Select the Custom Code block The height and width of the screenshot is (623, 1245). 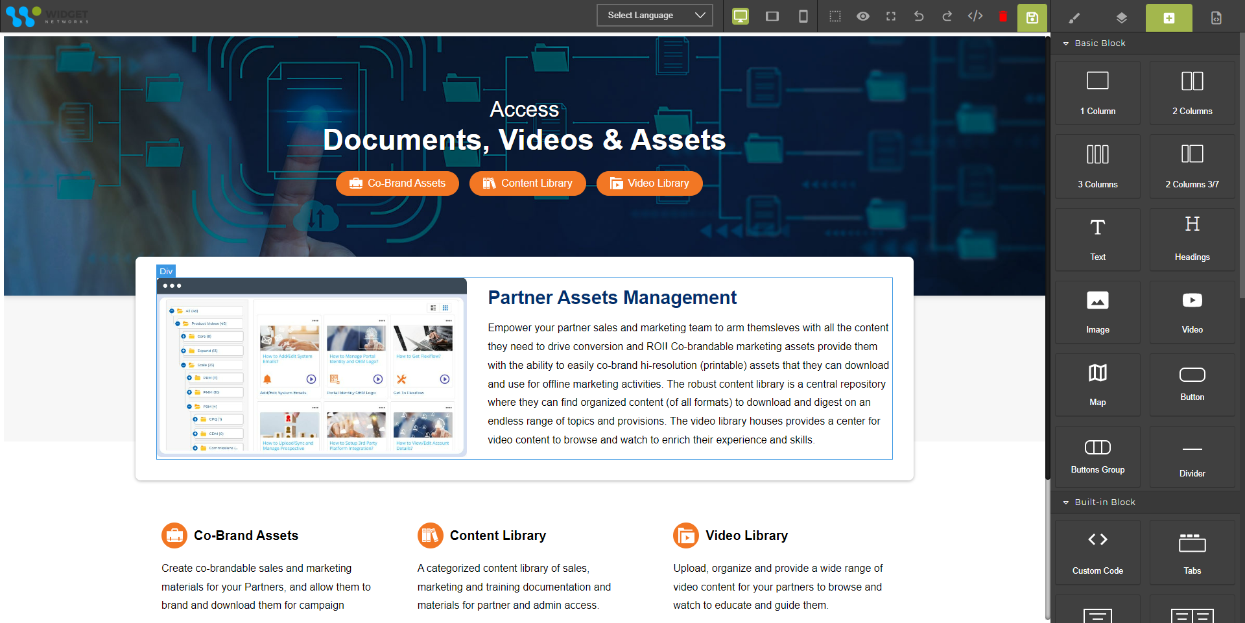pyautogui.click(x=1097, y=552)
